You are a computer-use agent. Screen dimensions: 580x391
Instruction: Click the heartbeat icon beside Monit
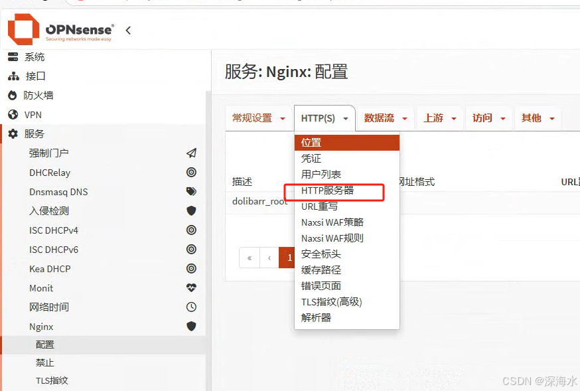pyautogui.click(x=191, y=288)
